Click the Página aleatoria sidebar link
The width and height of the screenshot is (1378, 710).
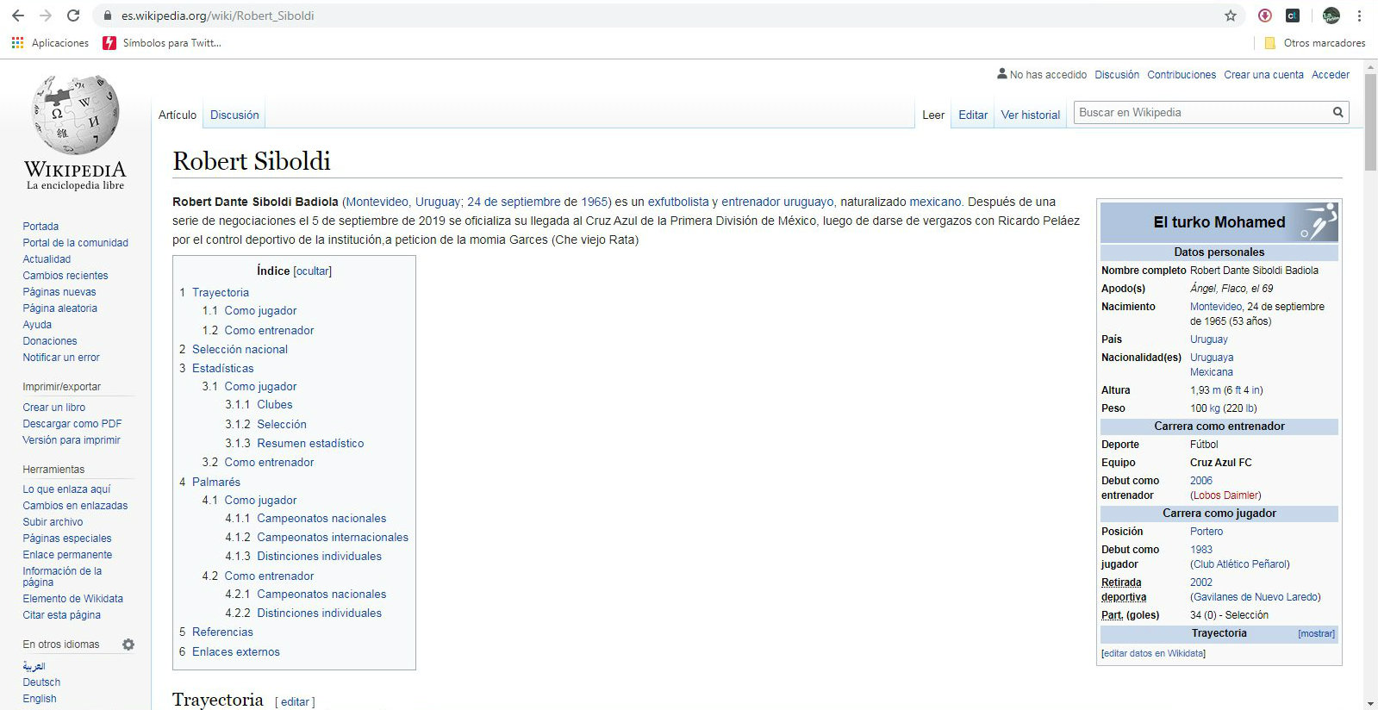pos(59,308)
